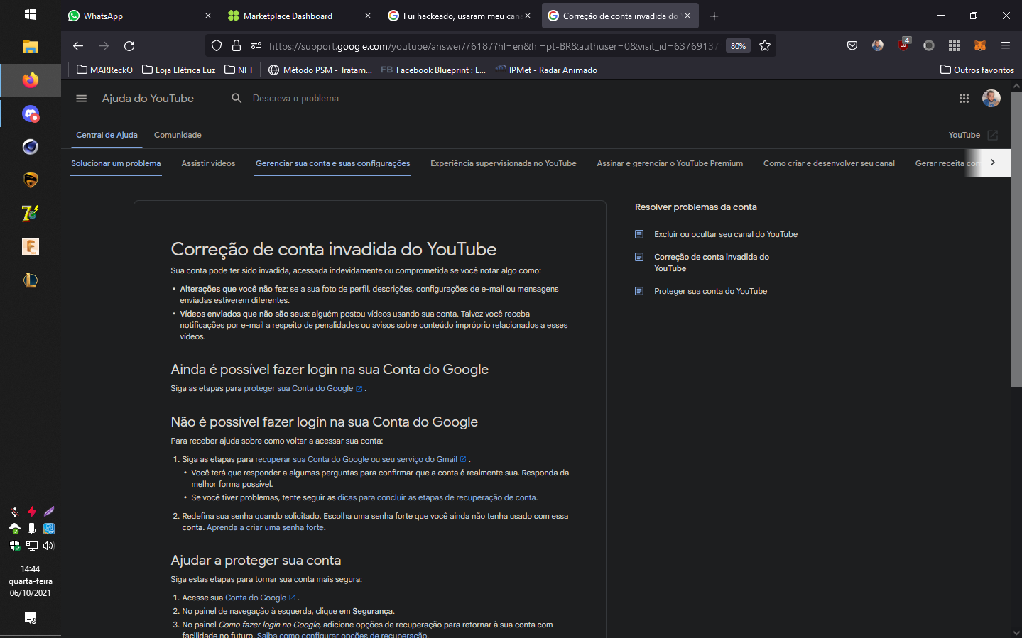Open Conta do Google link in steps
This screenshot has width=1022, height=638.
[260, 598]
